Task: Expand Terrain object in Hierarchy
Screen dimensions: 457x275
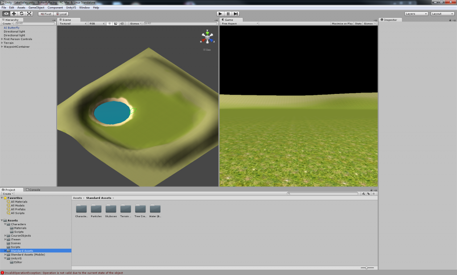Action: tap(2, 43)
